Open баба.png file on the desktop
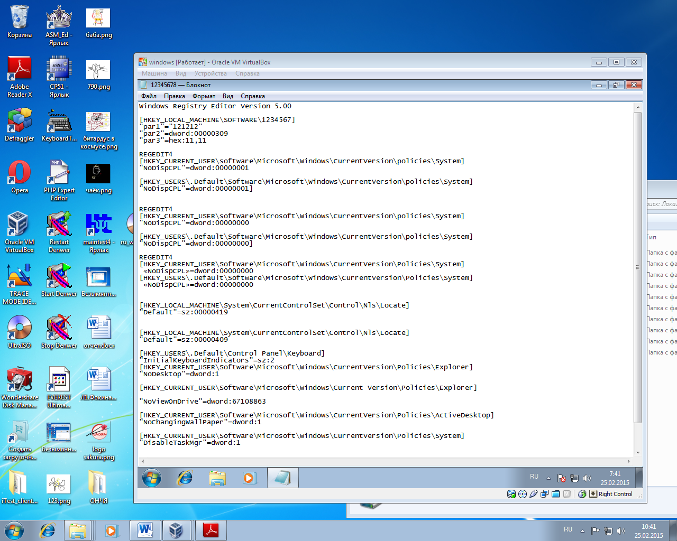Image resolution: width=677 pixels, height=541 pixels. [98, 22]
